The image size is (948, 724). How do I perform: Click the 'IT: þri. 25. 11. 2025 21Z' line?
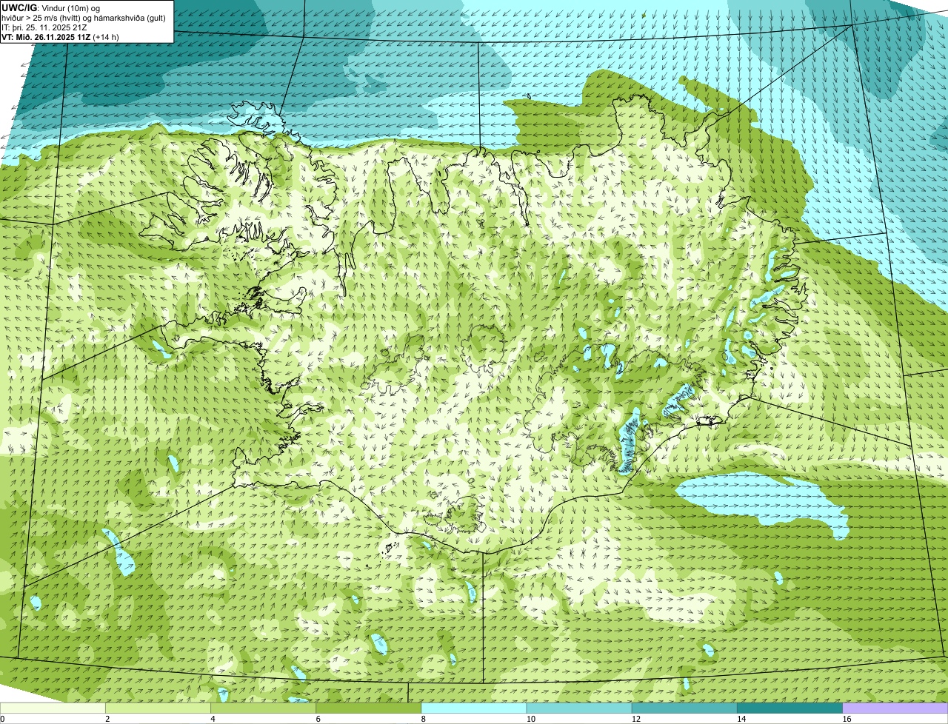click(x=44, y=27)
